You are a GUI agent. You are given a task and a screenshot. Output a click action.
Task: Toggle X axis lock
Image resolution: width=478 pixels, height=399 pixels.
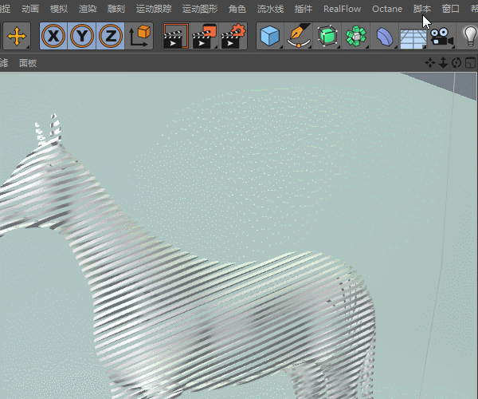pyautogui.click(x=53, y=36)
